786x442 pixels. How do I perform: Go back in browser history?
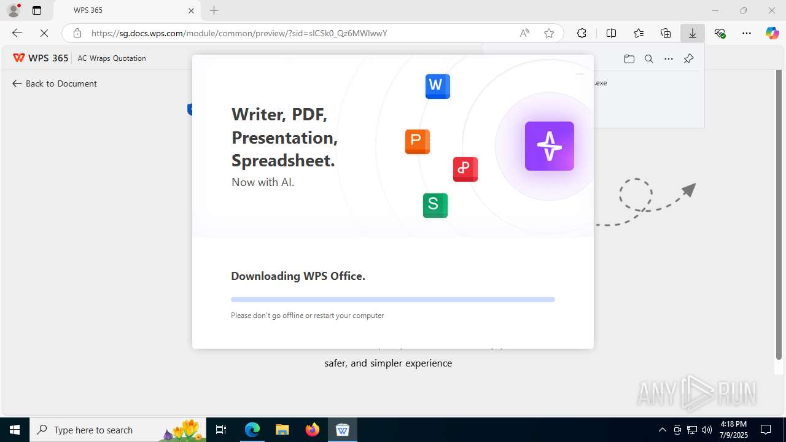point(17,33)
